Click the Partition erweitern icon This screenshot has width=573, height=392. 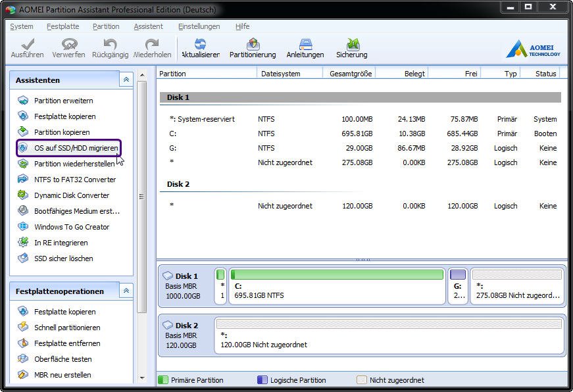pos(23,101)
